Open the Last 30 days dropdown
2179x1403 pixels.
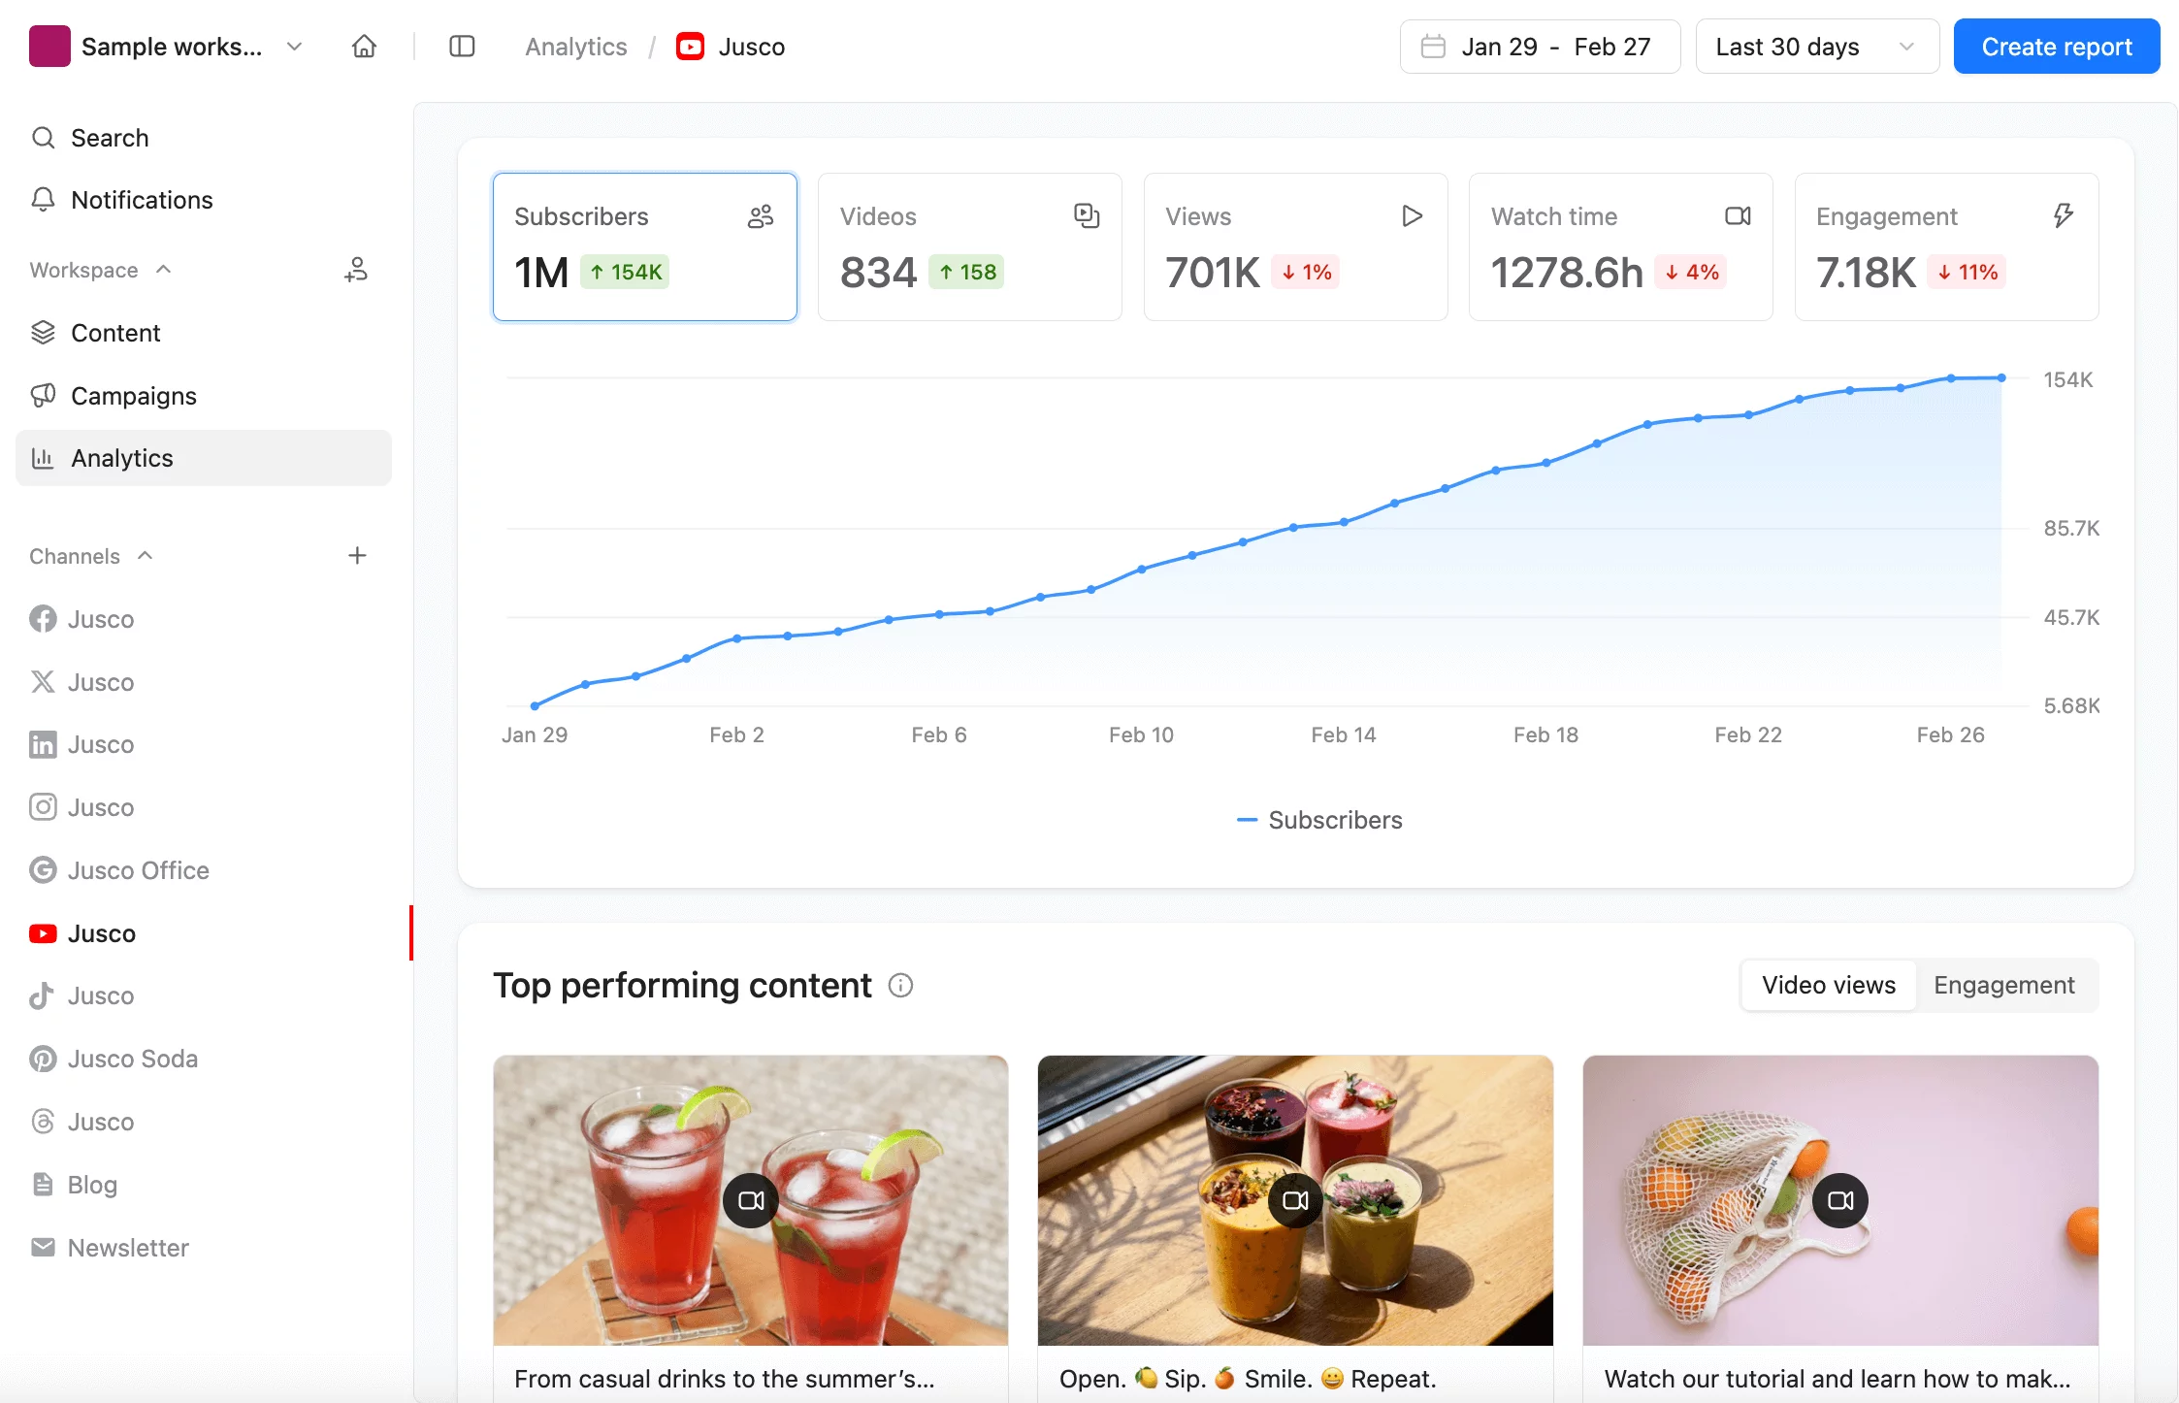coord(1817,47)
